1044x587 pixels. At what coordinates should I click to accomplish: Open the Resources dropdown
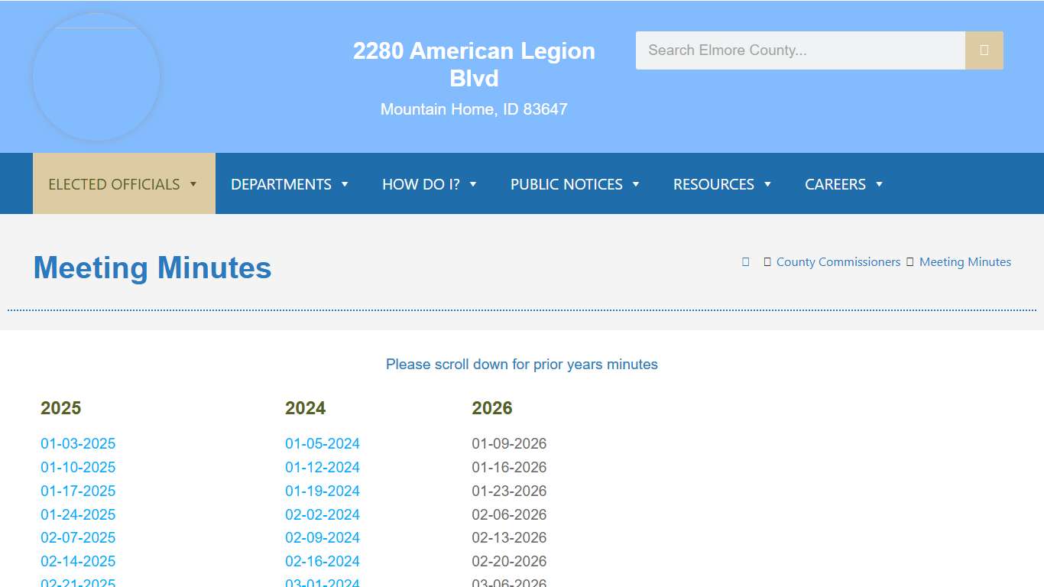click(712, 184)
